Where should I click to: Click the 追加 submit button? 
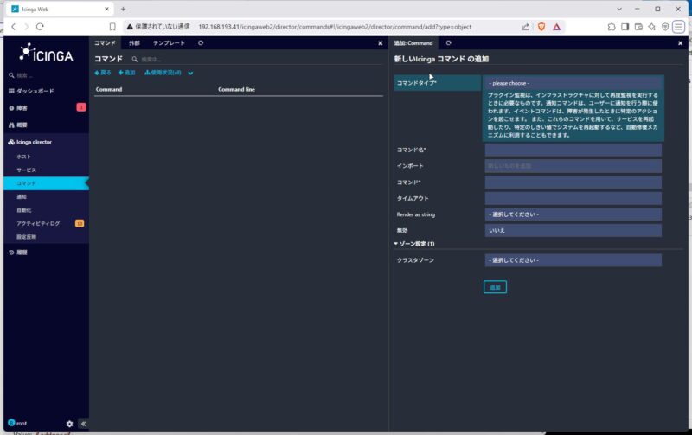coord(495,287)
